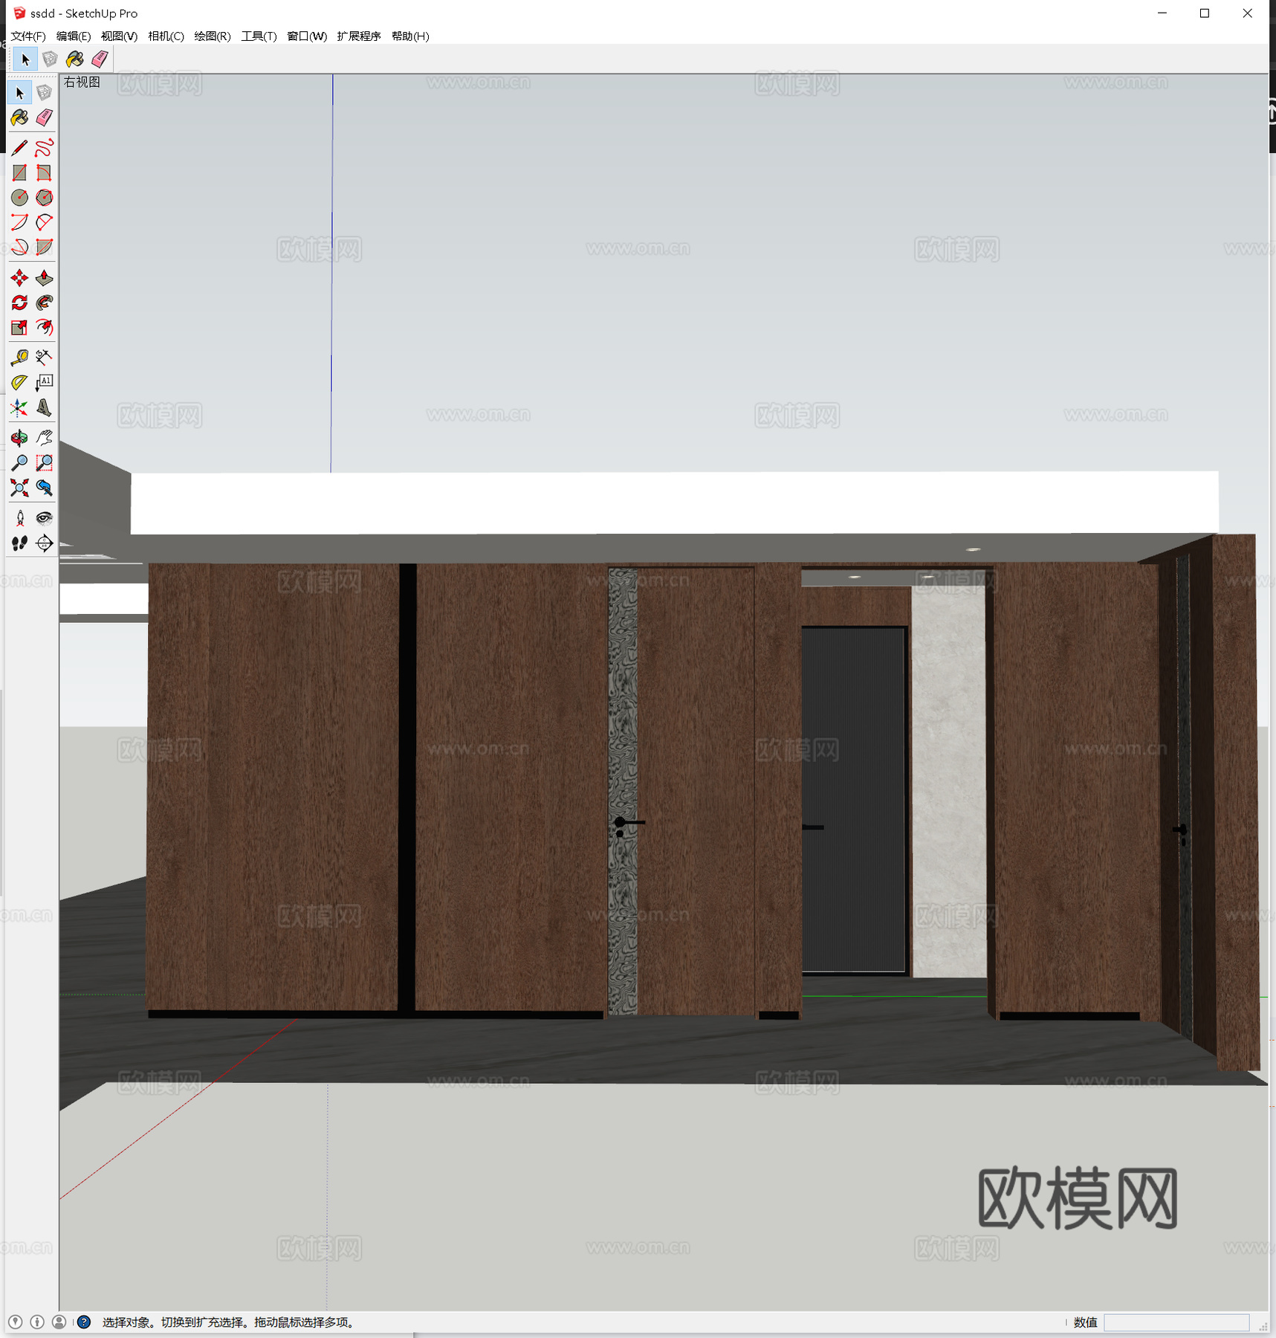Activate the Select tool in the side tool set
Image resolution: width=1276 pixels, height=1338 pixels.
(x=20, y=93)
